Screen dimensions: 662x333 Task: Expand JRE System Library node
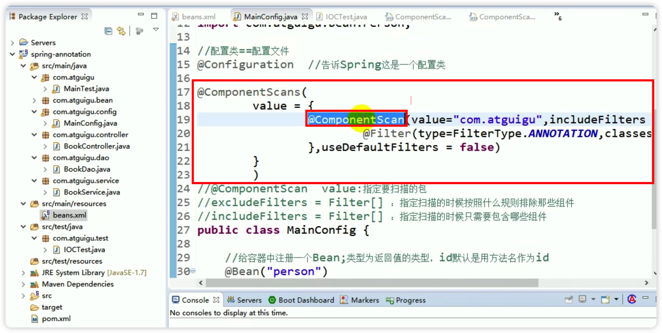click(x=23, y=273)
